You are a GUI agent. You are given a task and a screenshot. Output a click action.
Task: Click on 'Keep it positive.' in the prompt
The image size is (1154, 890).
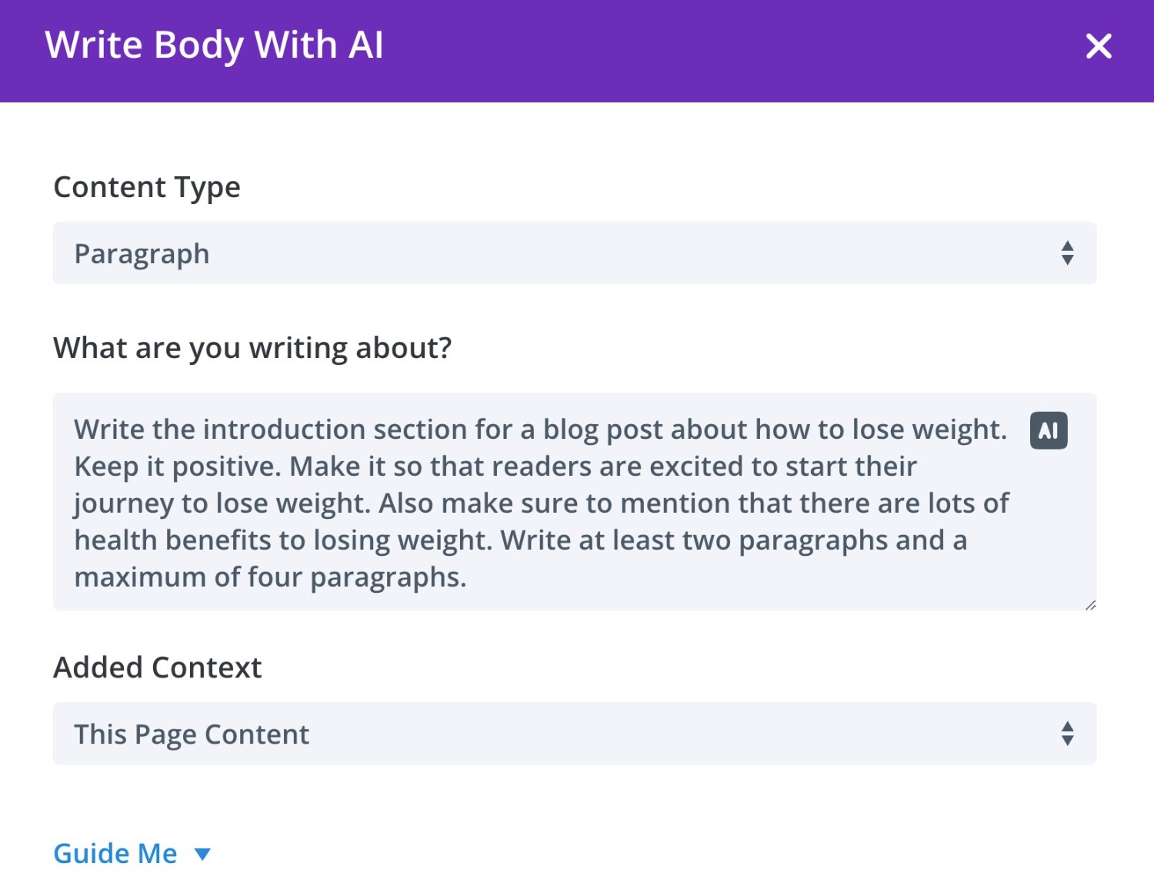pyautogui.click(x=178, y=467)
